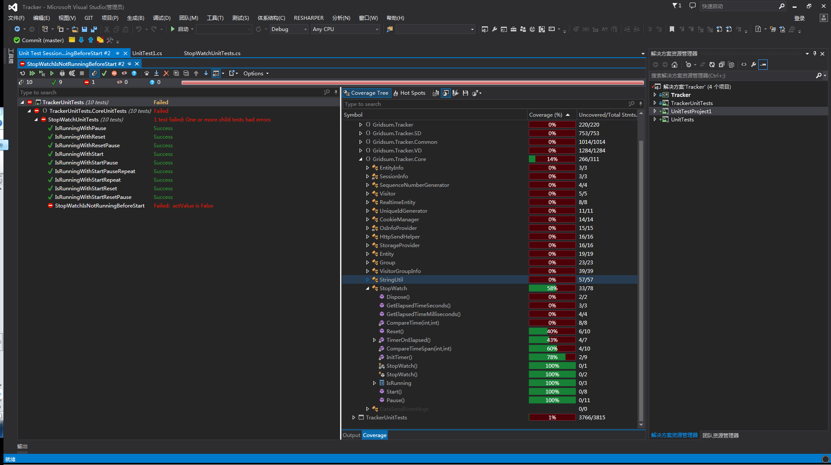Remove selected tests with red X icon
The height and width of the screenshot is (465, 831).
[x=166, y=73]
